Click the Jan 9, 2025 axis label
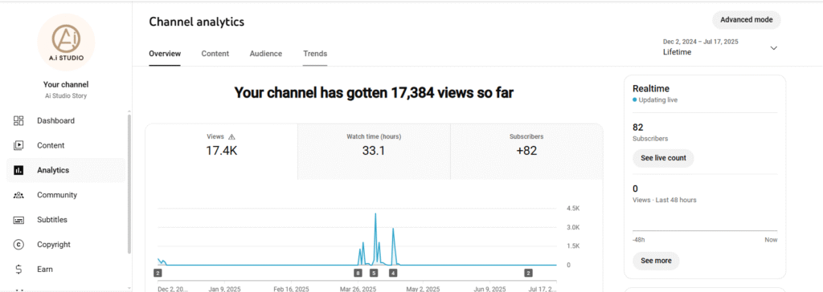 [226, 289]
